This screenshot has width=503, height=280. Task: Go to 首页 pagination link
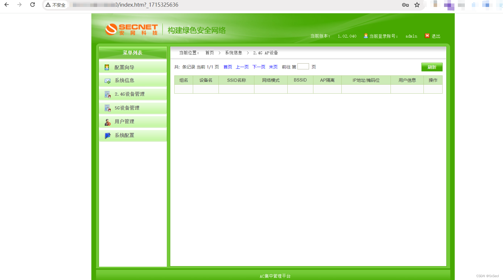point(228,67)
